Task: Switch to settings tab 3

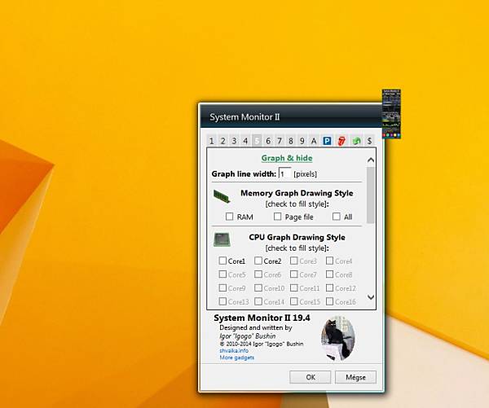Action: [x=234, y=141]
